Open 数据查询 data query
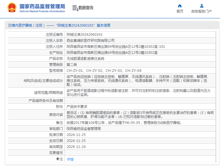Screen dimensions: 220x166 point(86,8)
